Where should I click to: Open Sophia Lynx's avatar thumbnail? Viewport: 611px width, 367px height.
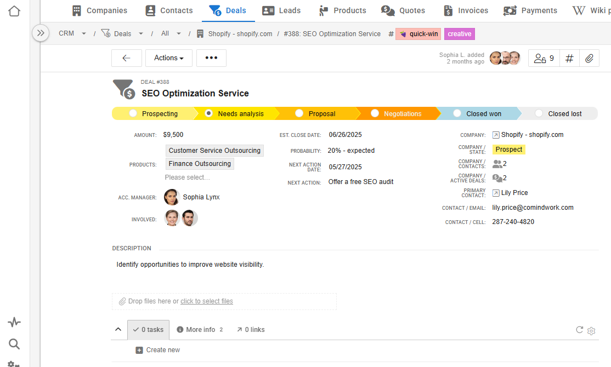(x=172, y=197)
